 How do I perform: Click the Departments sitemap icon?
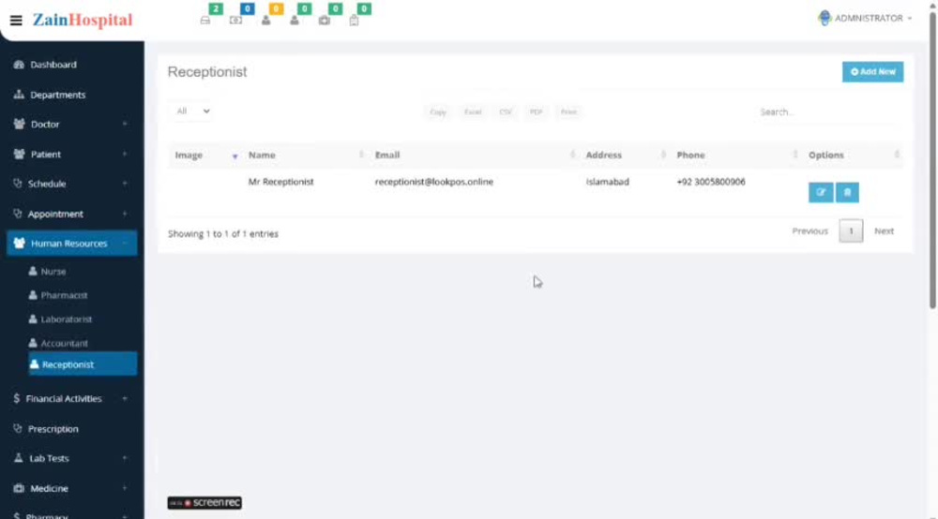[x=19, y=95]
